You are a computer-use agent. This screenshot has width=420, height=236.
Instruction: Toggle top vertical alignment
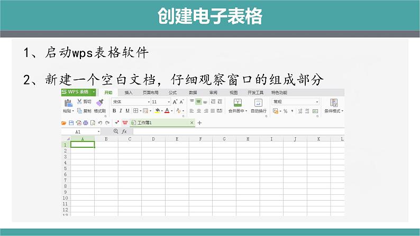pyautogui.click(x=192, y=101)
